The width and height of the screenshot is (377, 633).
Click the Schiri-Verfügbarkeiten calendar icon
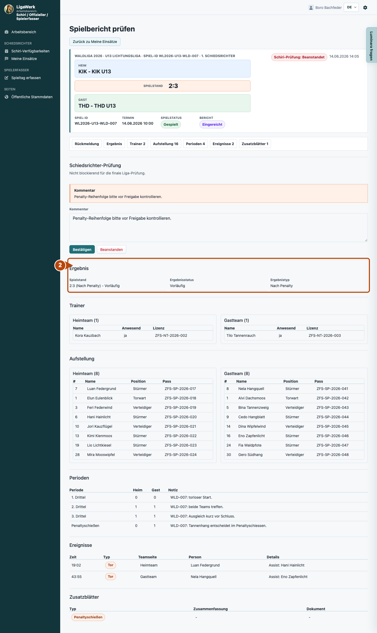pyautogui.click(x=7, y=51)
